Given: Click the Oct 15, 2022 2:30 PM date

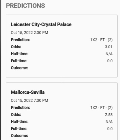Looking at the screenshot, I should 29,33.
